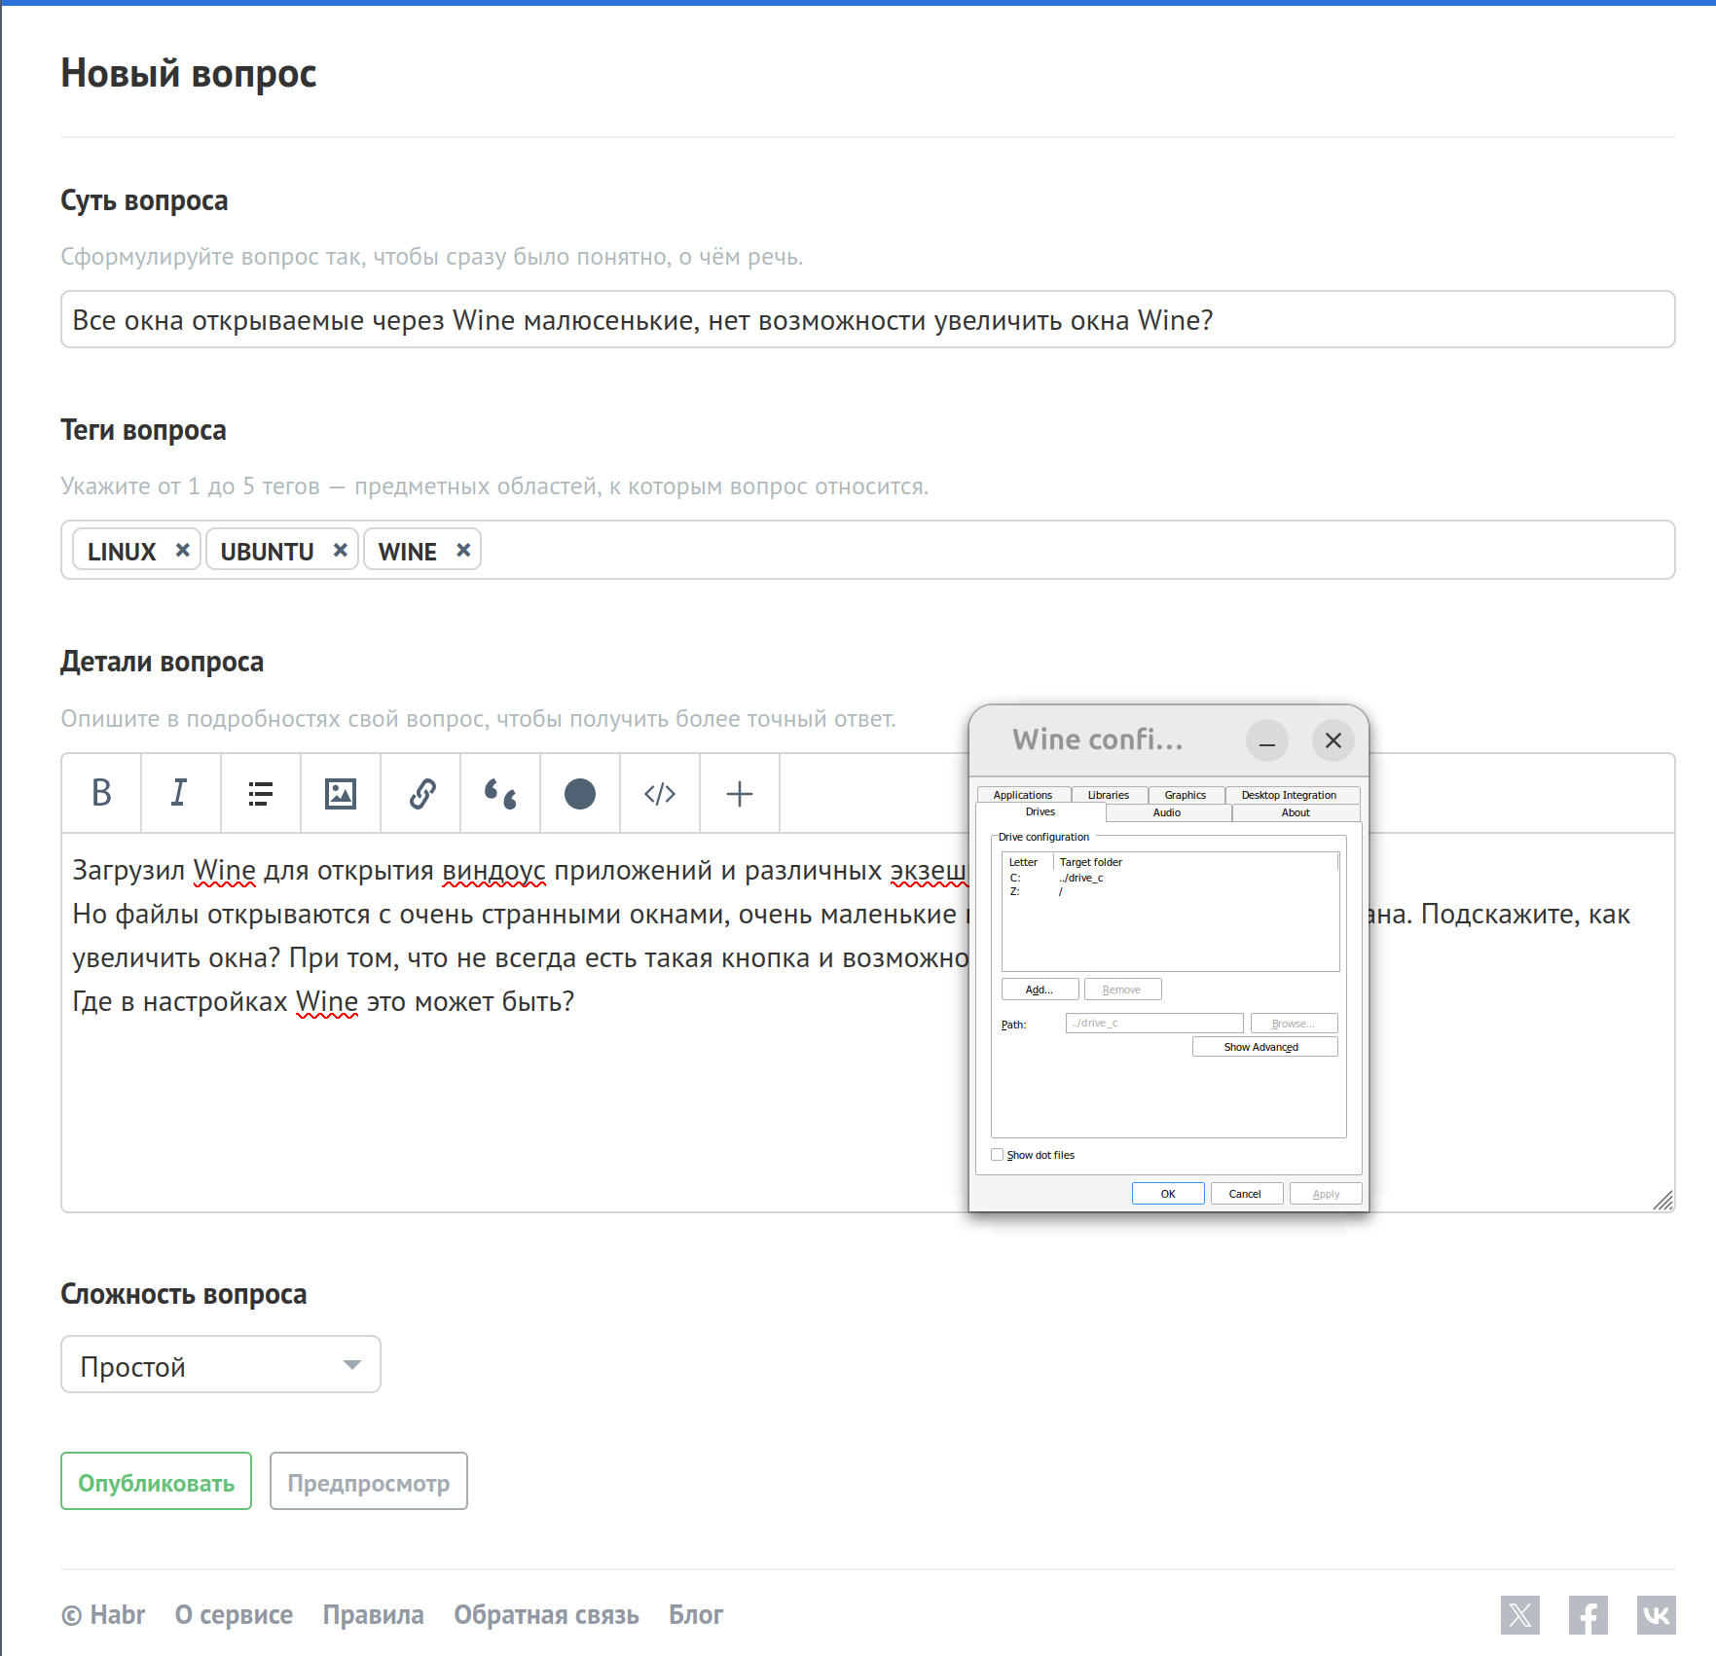Open the plus menu in editor toolbar
Image resolution: width=1716 pixels, height=1656 pixels.
(x=739, y=793)
